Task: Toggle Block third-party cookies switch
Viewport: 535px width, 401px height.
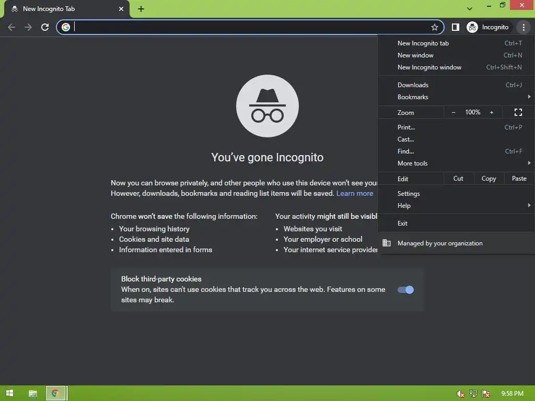Action: (405, 290)
